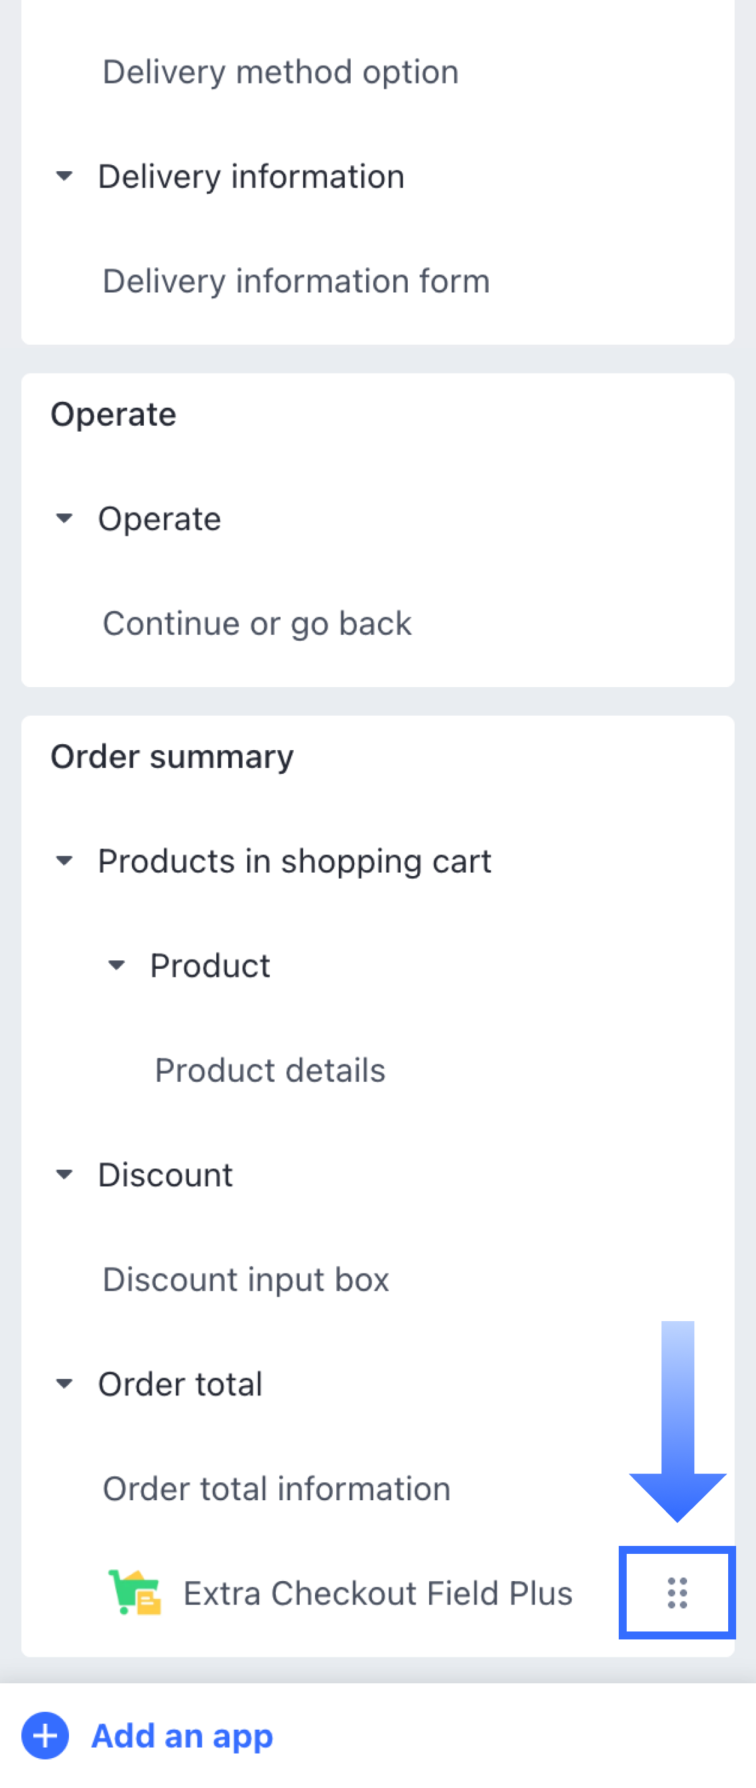
Task: Select Discount input box item
Action: pos(246,1279)
